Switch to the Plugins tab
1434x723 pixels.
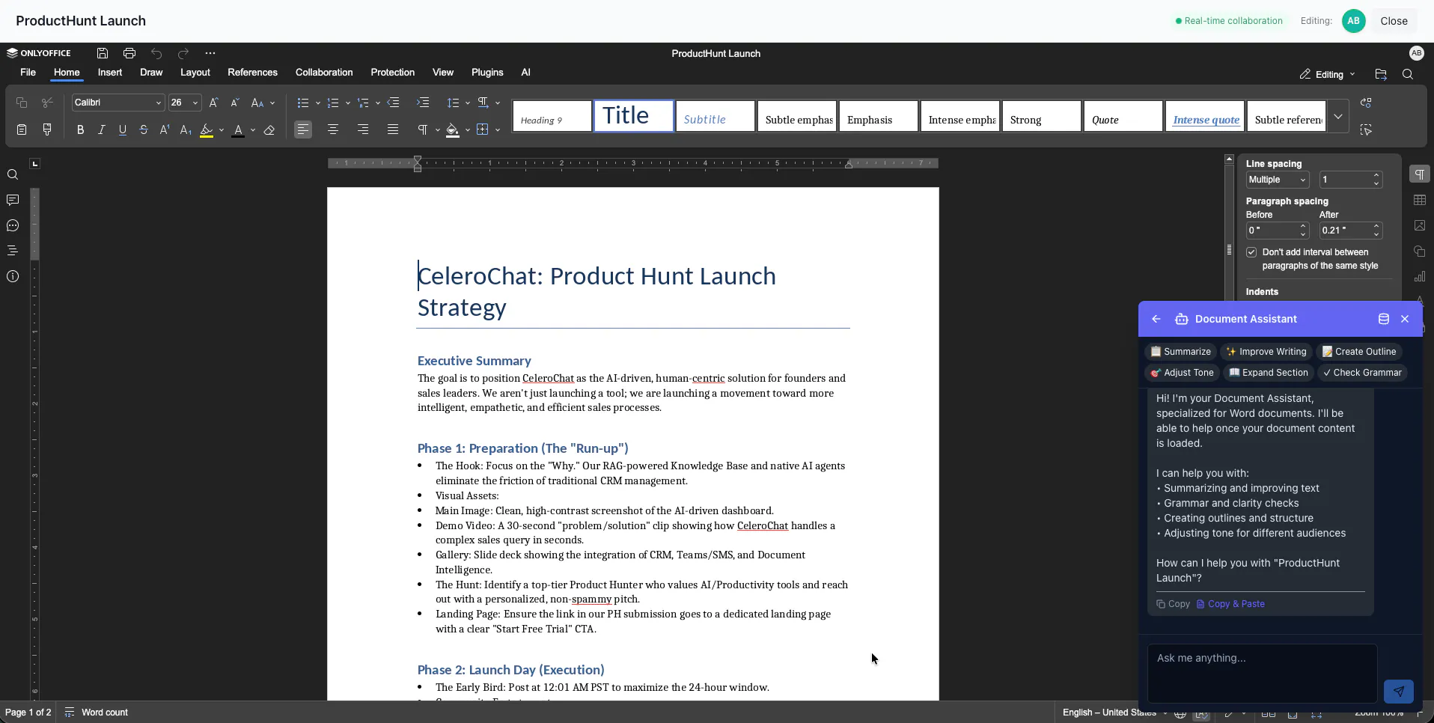coord(487,73)
